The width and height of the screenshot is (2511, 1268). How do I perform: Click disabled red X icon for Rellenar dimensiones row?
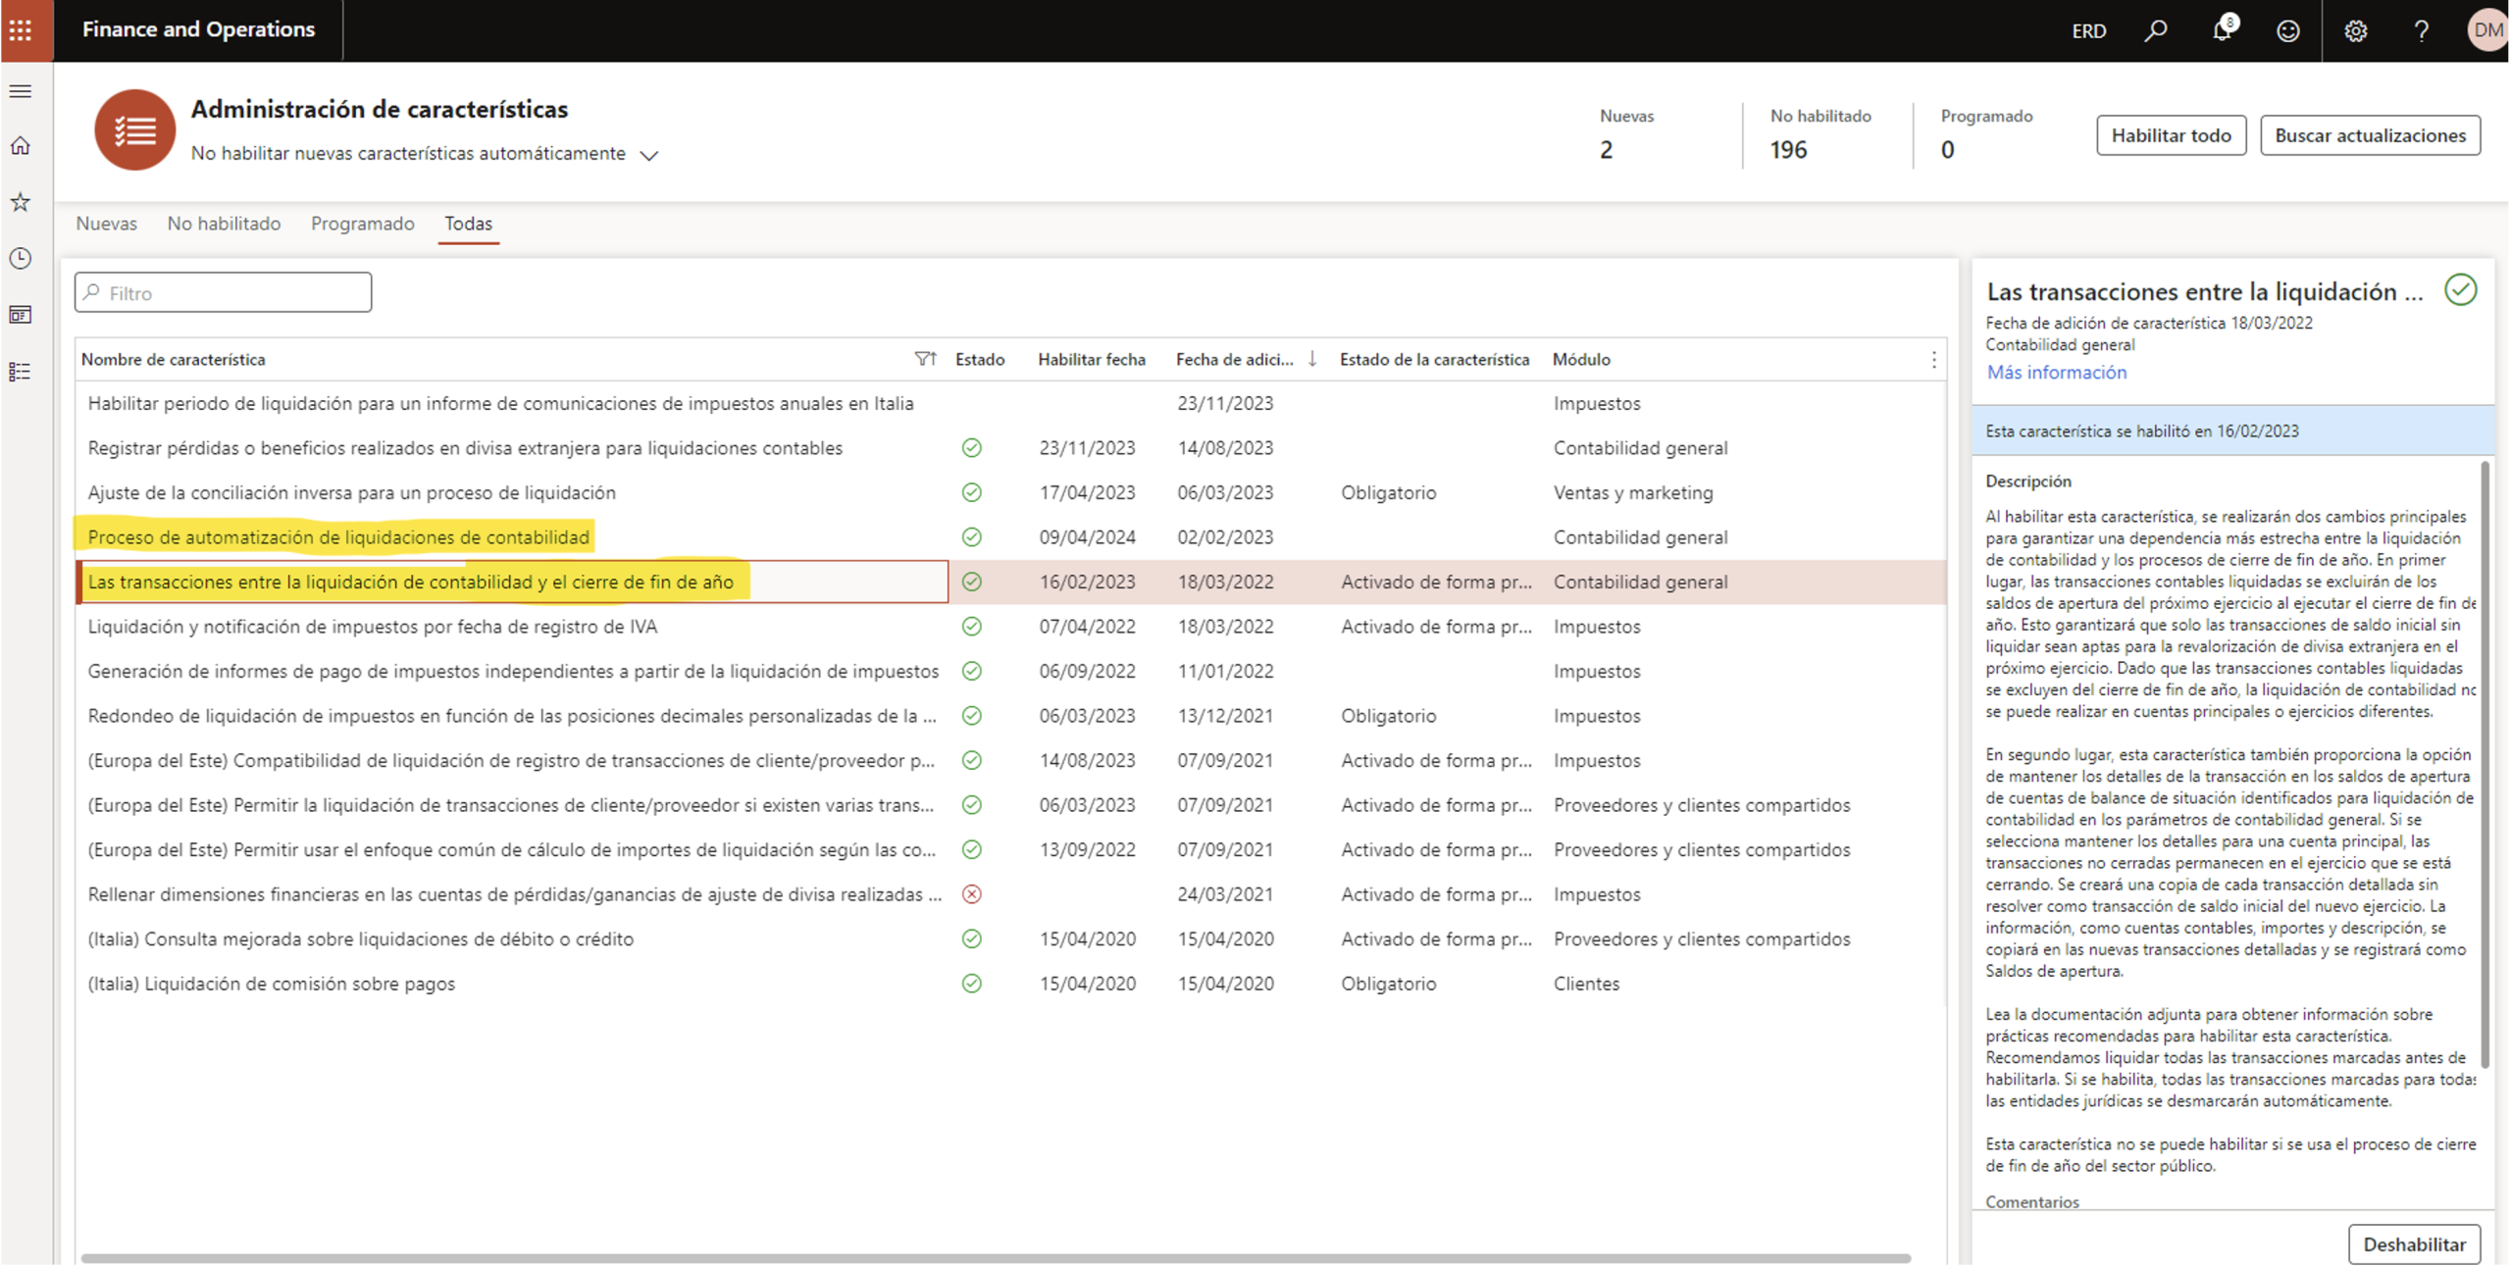[x=971, y=894]
